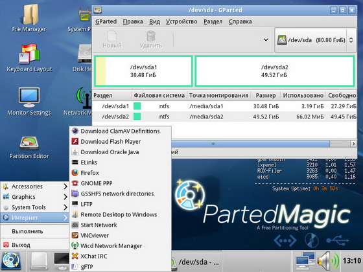Expand the toolbar overflow chevron in GParted
This screenshot has width=363, height=272.
tap(266, 40)
